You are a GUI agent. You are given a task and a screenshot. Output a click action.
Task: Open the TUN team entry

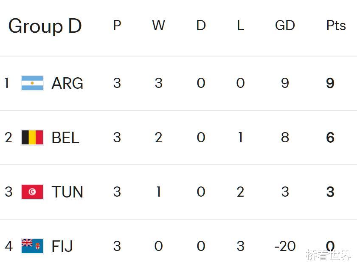(x=67, y=192)
